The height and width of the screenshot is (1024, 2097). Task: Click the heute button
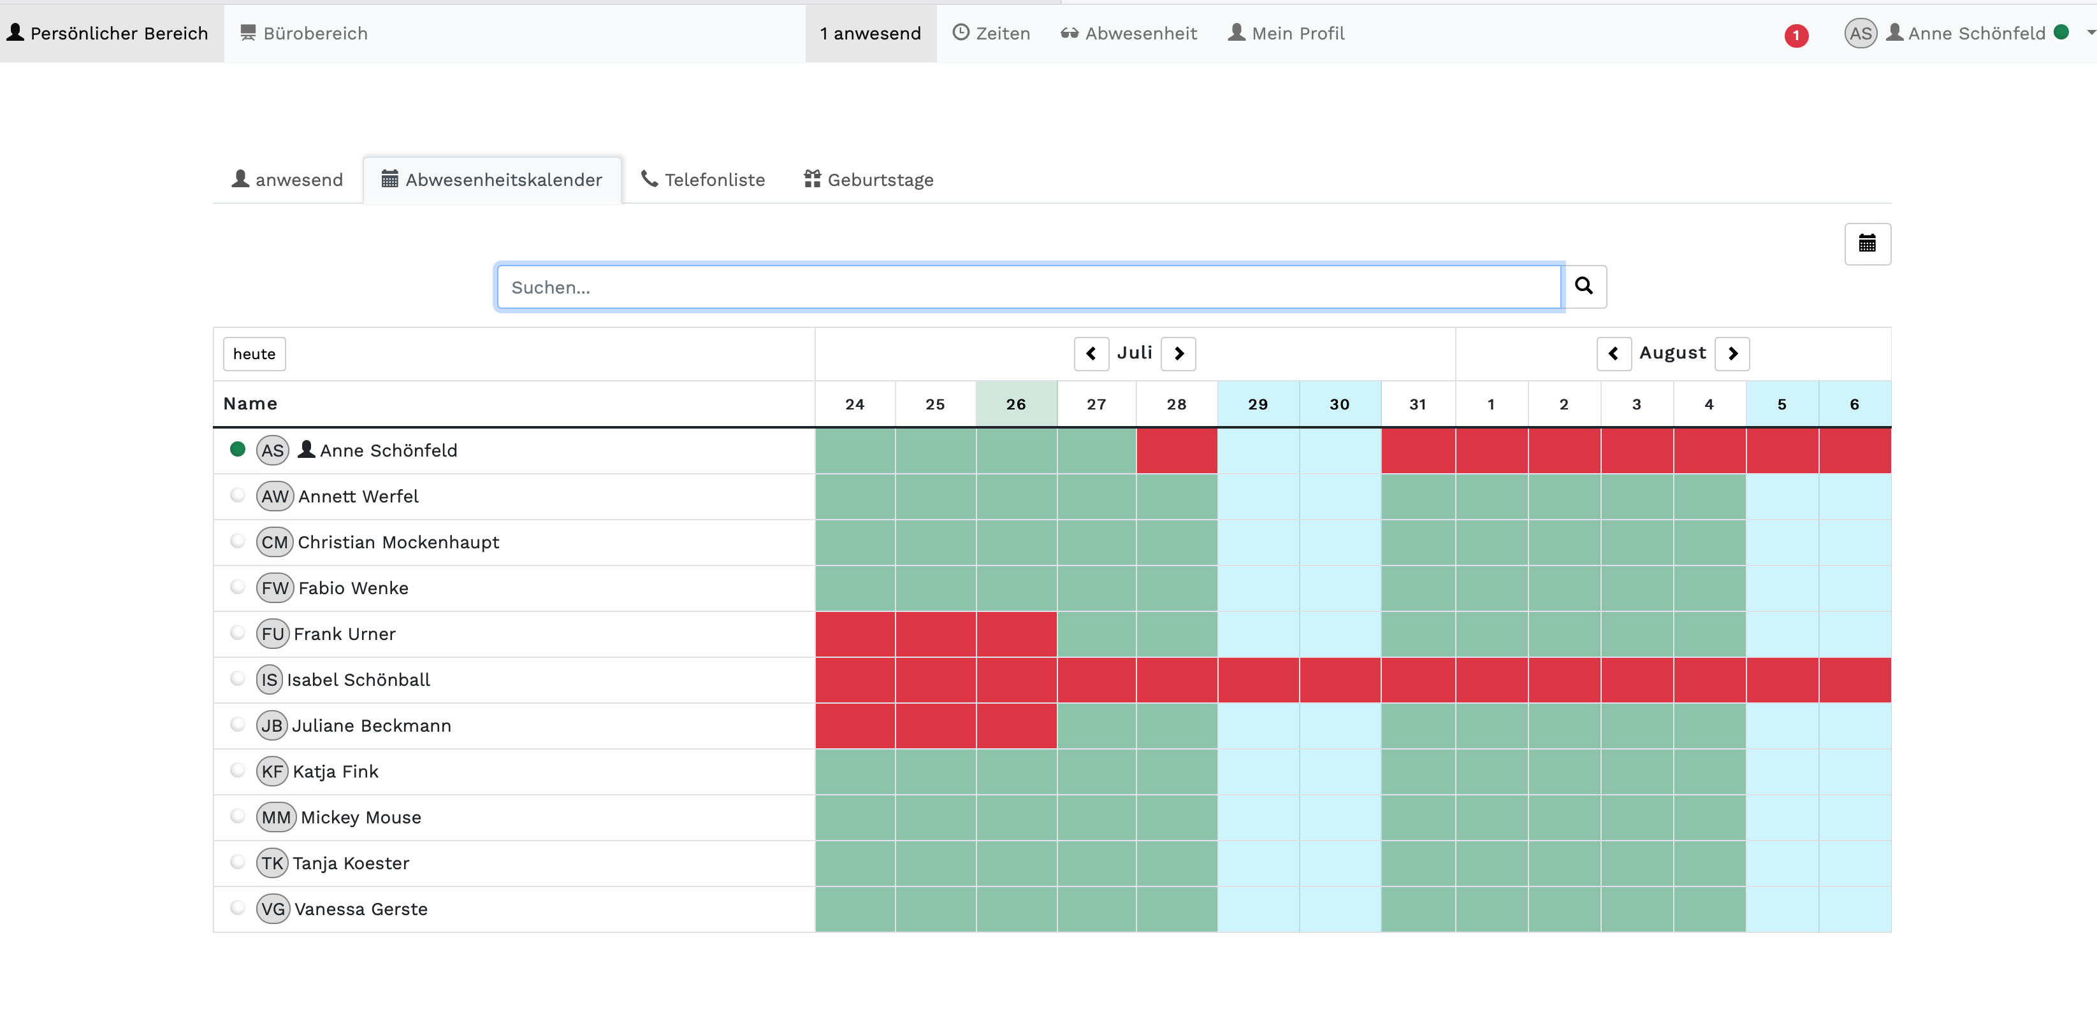254,354
